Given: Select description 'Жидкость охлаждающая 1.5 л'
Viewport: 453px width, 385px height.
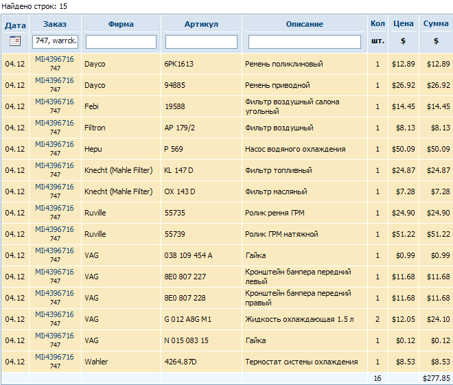Looking at the screenshot, I should [299, 319].
